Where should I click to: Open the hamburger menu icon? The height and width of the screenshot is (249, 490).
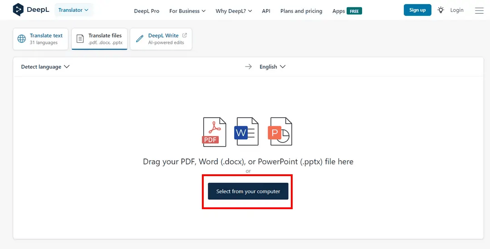click(479, 10)
